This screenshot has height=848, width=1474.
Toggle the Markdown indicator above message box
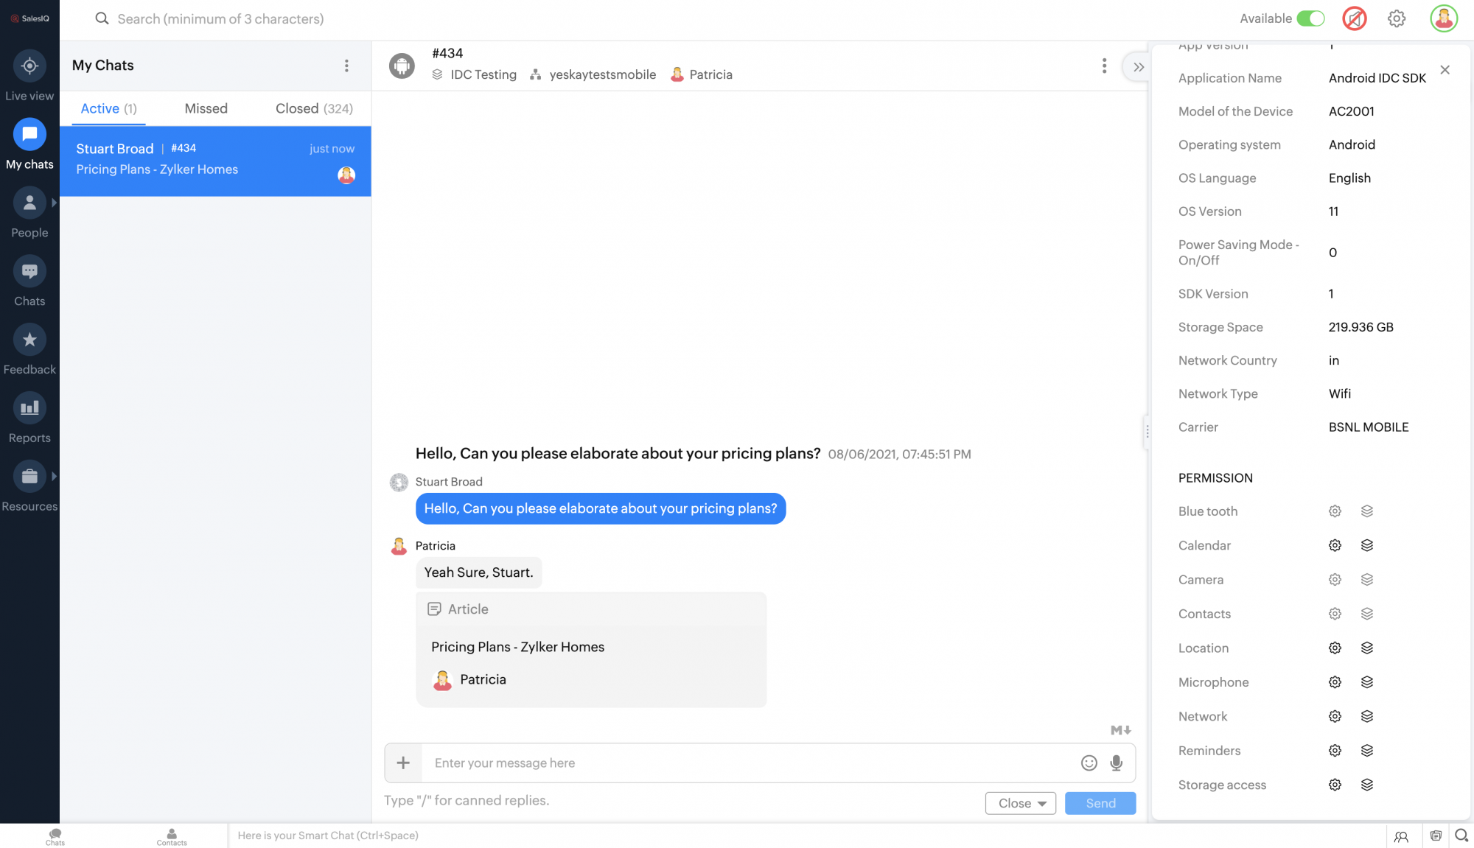1120,730
